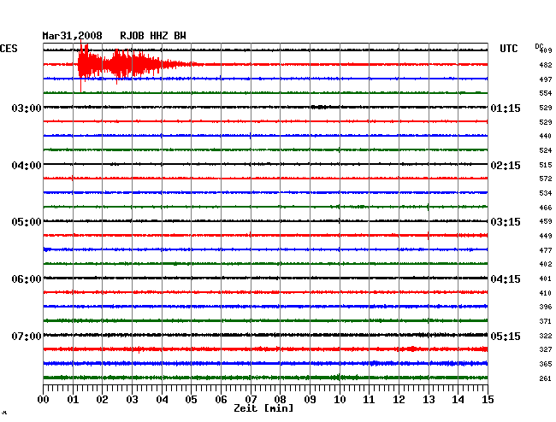Click the DC value 261
Image resolution: width=556 pixels, height=422 pixels.
coord(546,378)
